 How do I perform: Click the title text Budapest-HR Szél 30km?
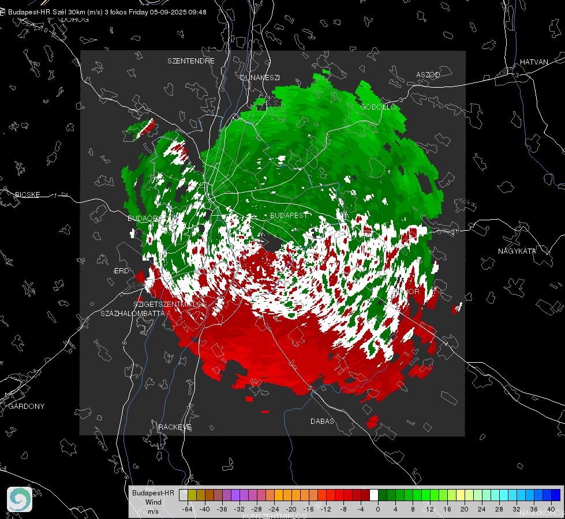pyautogui.click(x=47, y=12)
